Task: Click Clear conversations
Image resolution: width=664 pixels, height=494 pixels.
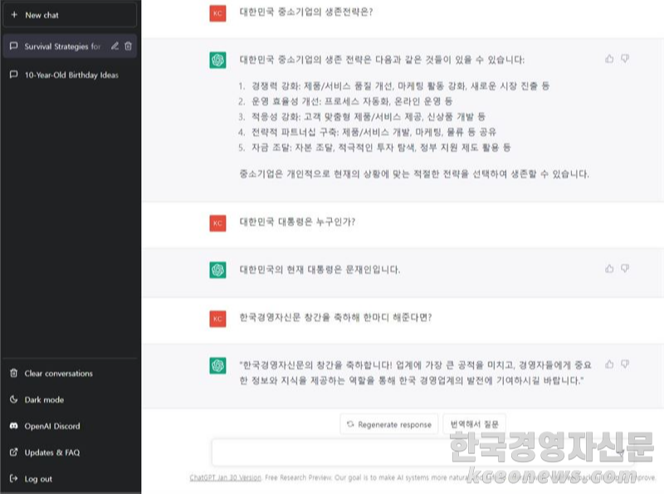Action: [x=70, y=374]
